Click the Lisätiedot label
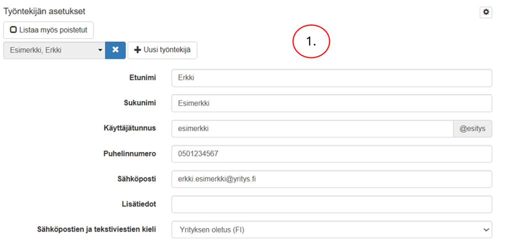 pos(139,203)
